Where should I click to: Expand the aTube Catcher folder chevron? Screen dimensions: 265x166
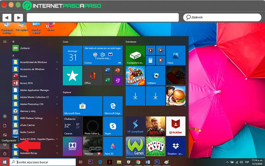57,125
